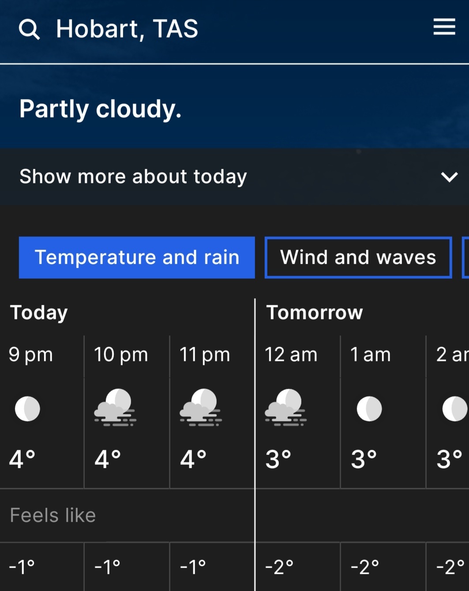Select the 1 am clear moon icon
469x591 pixels.
pos(369,409)
